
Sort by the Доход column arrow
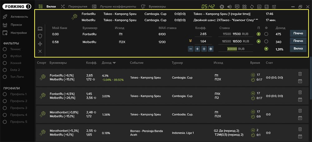(x=115, y=63)
